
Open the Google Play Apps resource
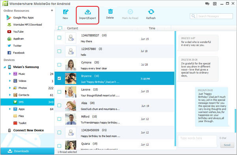20,18
